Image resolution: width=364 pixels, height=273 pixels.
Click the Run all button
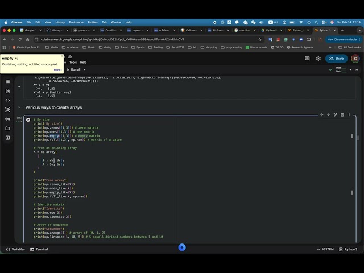click(x=73, y=69)
